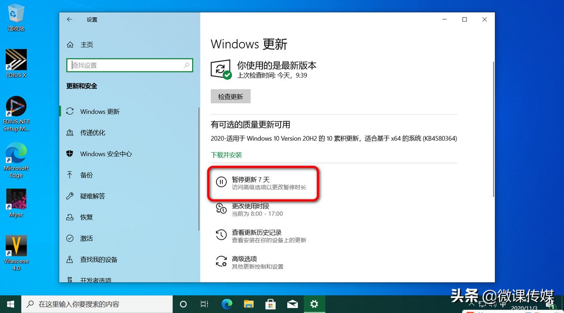Open Task View on the taskbar
Screen dimensions: 564x313
pyautogui.click(x=204, y=304)
